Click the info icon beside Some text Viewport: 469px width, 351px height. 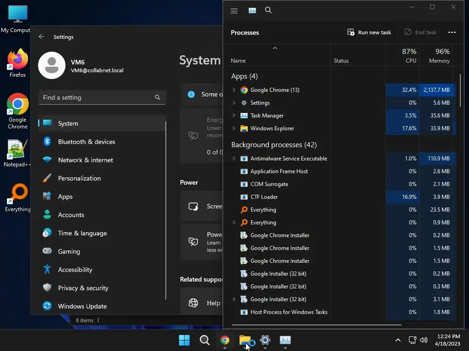click(x=191, y=94)
